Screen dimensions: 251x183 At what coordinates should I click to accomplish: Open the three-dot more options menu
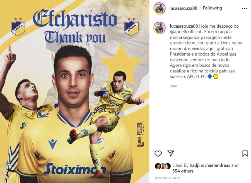tap(244, 8)
